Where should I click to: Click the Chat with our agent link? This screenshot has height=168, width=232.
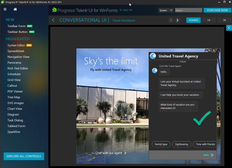click(x=109, y=153)
